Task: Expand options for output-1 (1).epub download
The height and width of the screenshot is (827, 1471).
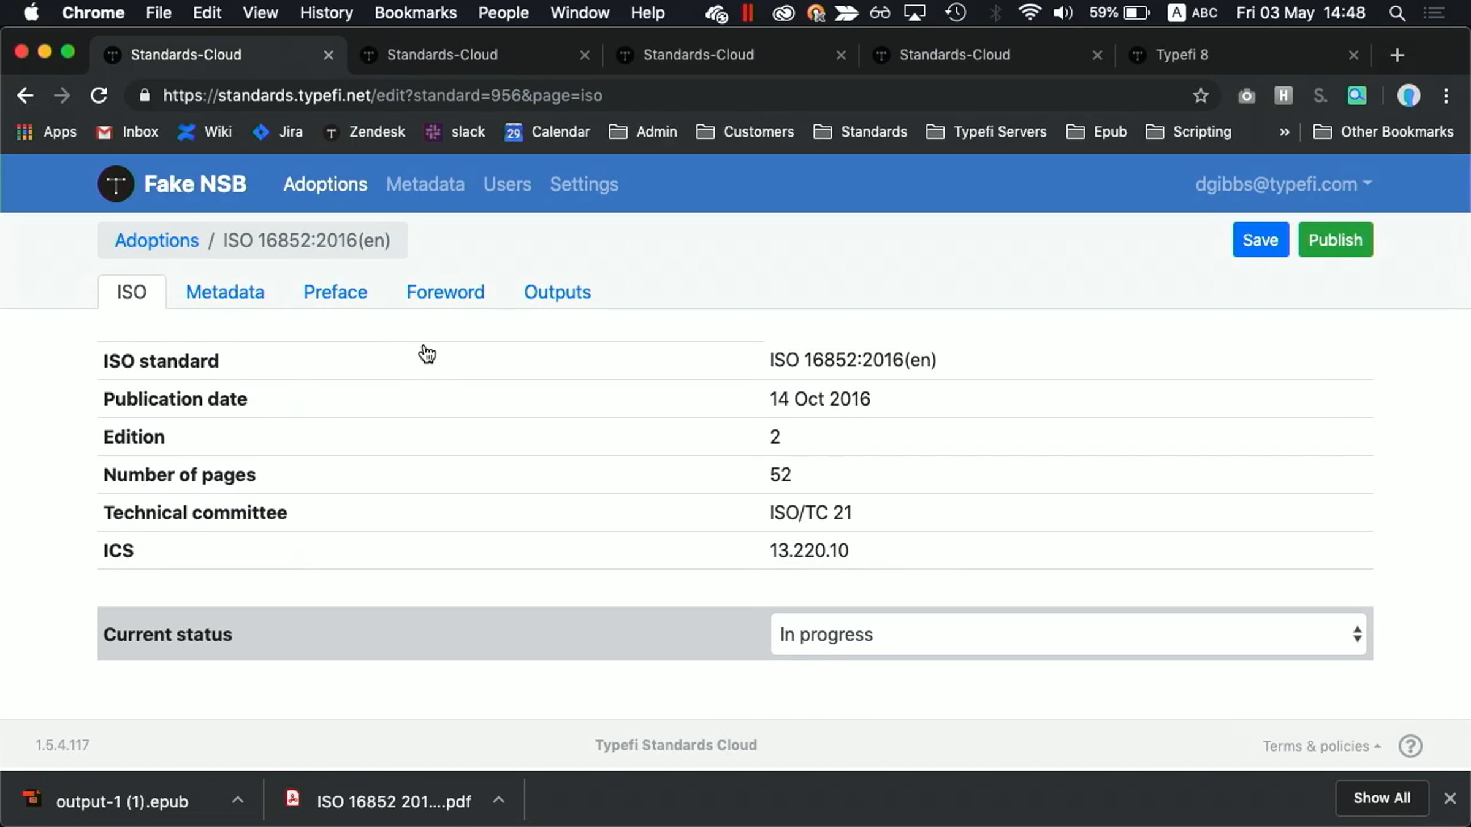Action: (x=238, y=800)
